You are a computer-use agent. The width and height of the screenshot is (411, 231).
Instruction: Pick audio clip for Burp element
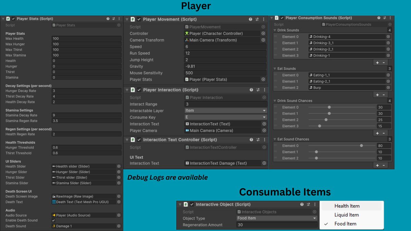tap(388, 88)
